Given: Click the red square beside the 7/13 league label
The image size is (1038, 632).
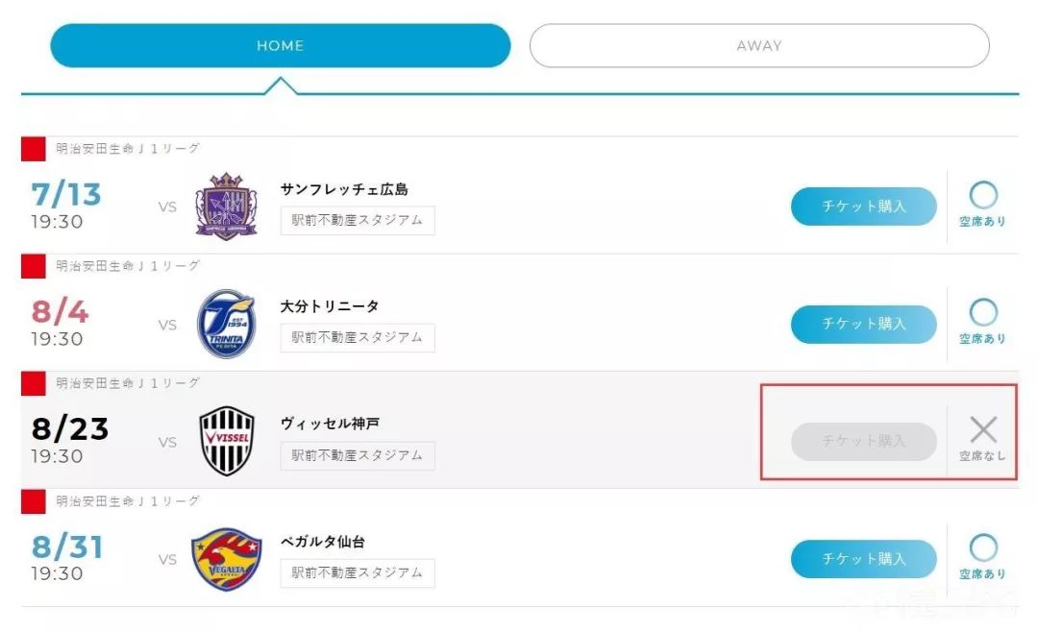Looking at the screenshot, I should [x=34, y=149].
